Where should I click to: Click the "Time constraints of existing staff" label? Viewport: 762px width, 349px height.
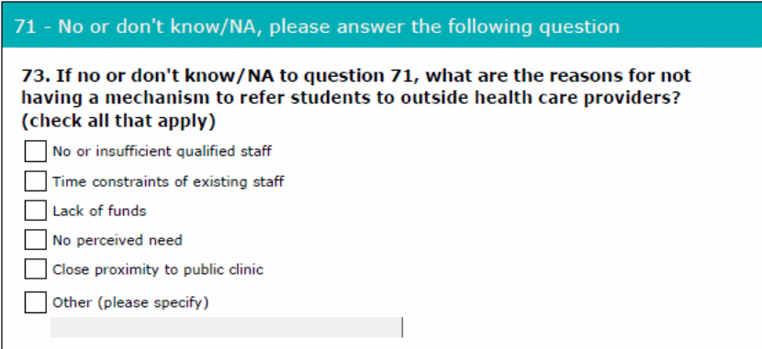pyautogui.click(x=168, y=181)
